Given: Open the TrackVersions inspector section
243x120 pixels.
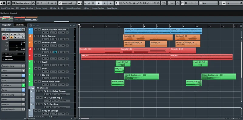Looking at the screenshot, I should click(13, 66).
